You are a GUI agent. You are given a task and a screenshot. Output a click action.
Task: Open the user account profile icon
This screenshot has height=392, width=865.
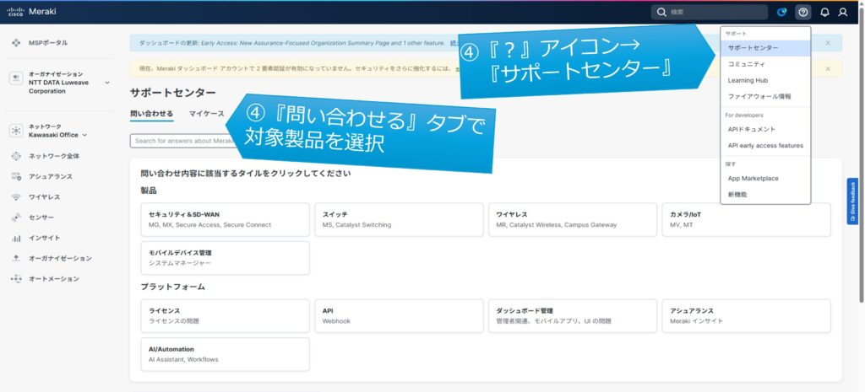point(842,13)
